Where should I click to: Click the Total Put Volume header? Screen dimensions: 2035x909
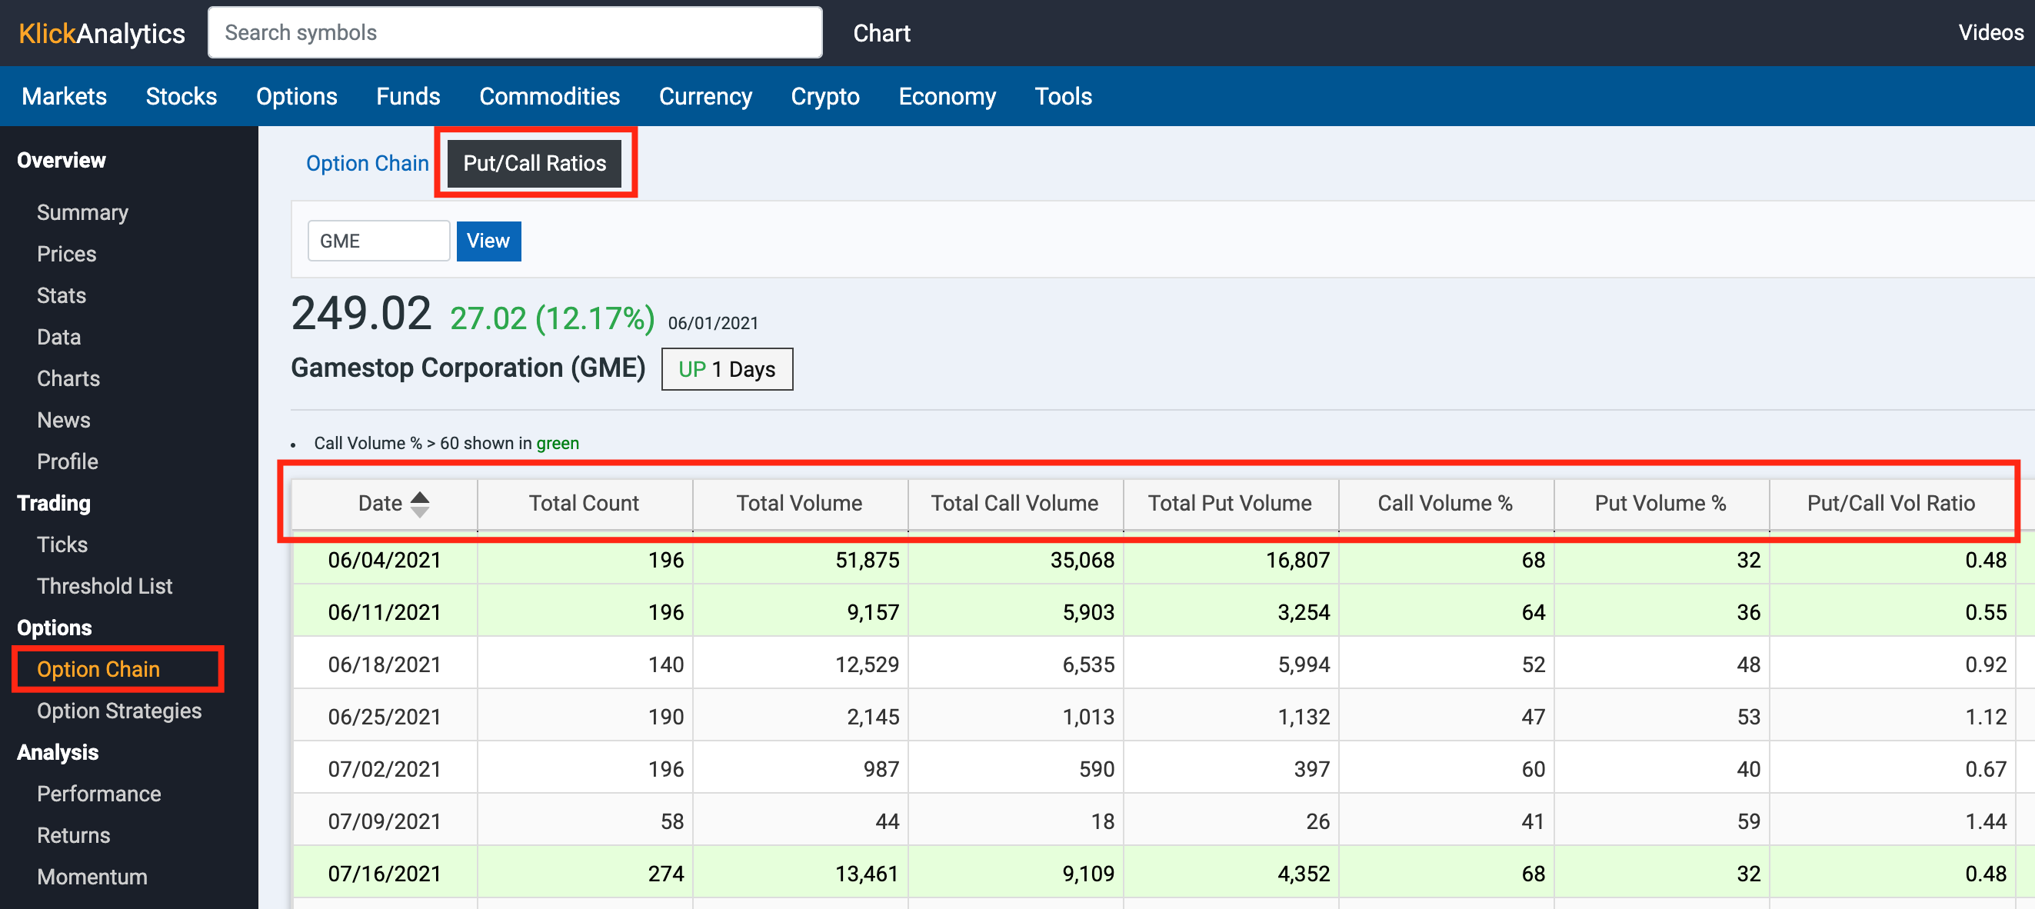click(1230, 504)
